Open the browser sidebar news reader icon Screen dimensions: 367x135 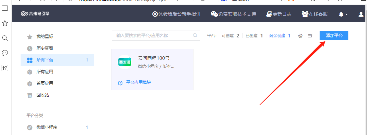click(x=5, y=8)
